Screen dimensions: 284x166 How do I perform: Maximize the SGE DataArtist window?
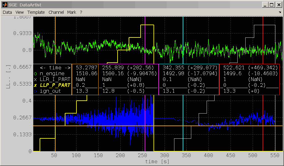(x=272, y=5)
